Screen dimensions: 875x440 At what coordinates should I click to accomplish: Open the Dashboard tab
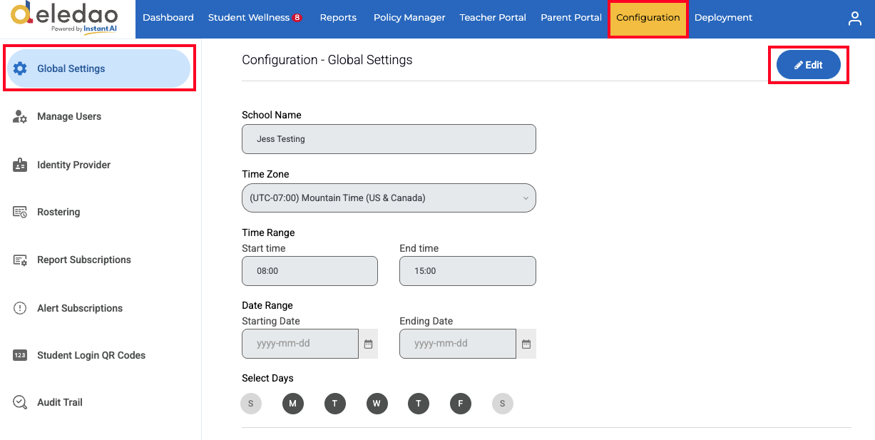(x=168, y=18)
